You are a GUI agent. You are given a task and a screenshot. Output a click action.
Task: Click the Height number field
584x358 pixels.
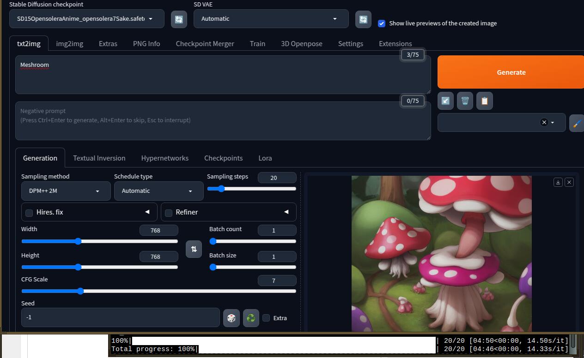(158, 257)
